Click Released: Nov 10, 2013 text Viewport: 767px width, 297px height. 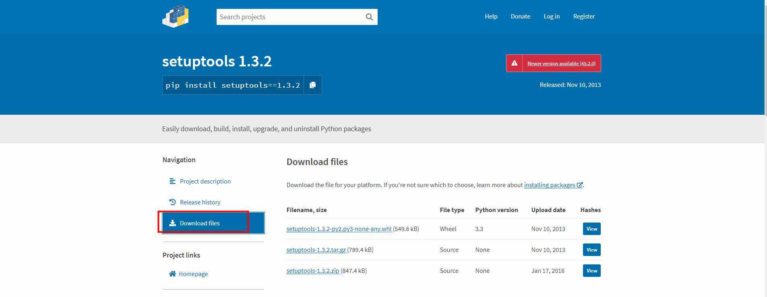click(x=570, y=85)
